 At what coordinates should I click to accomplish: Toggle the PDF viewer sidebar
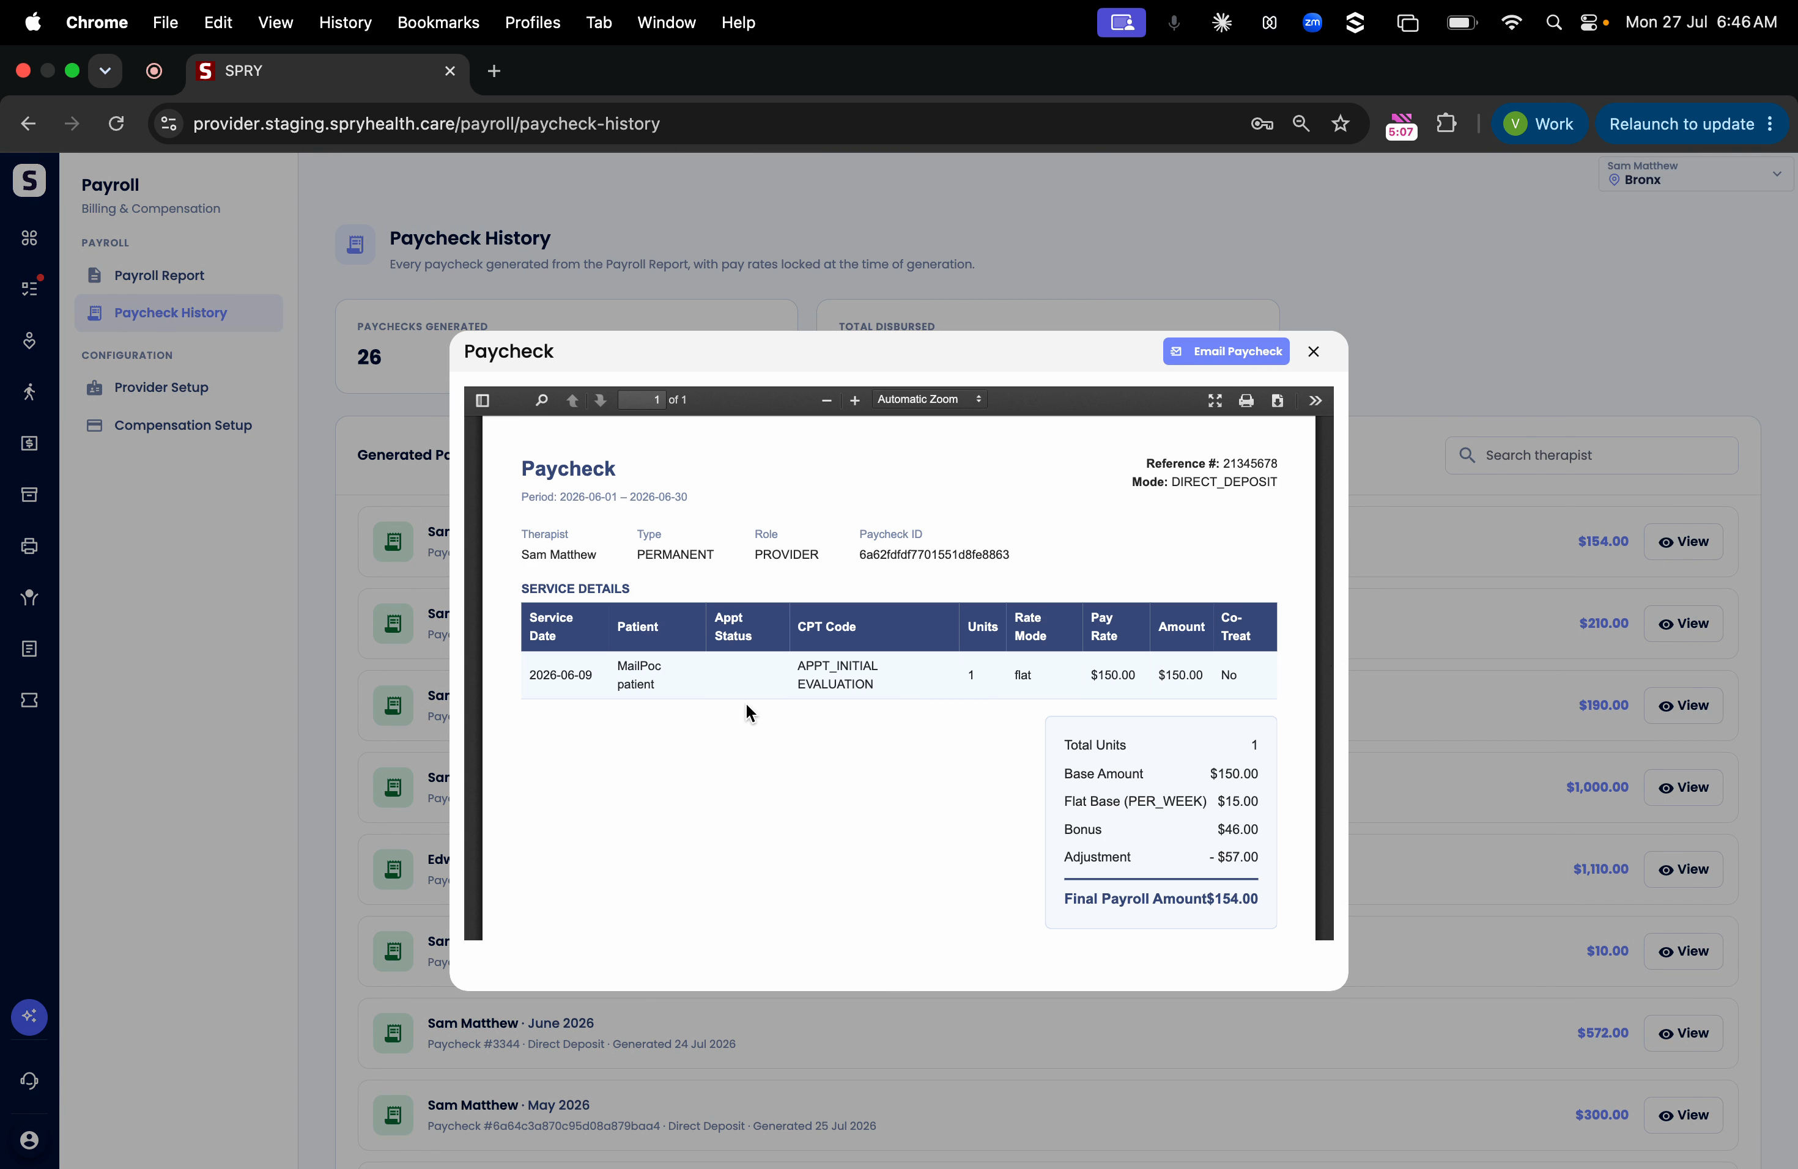pyautogui.click(x=483, y=400)
